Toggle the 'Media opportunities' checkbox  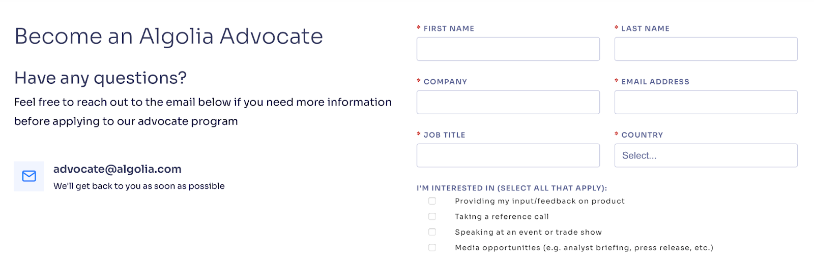click(432, 248)
